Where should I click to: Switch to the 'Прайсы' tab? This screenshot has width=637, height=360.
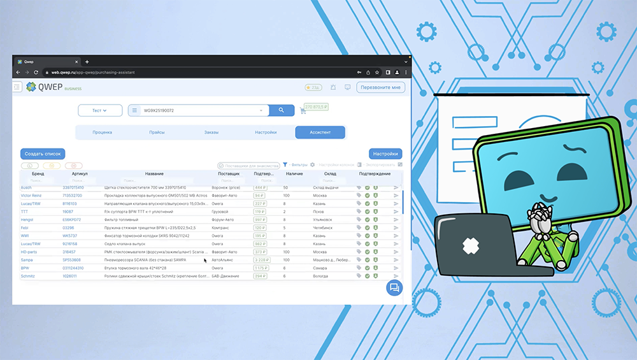[157, 133]
